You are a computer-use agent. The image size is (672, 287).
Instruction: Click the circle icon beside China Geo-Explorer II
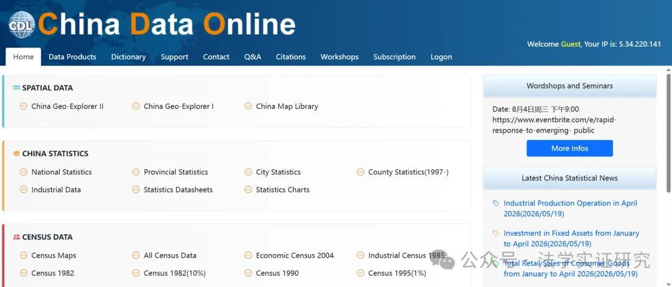[x=24, y=106]
